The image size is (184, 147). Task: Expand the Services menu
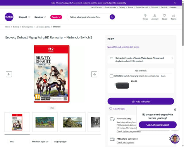(40, 17)
